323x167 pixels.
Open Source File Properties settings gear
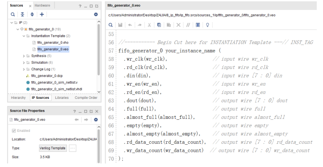pos(96,120)
